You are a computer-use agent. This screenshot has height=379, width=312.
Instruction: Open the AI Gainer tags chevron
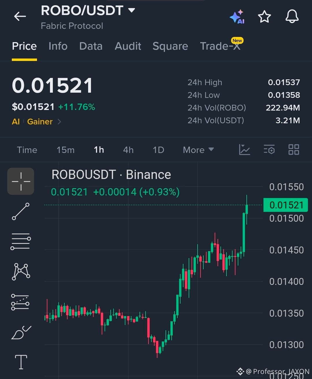coord(59,122)
